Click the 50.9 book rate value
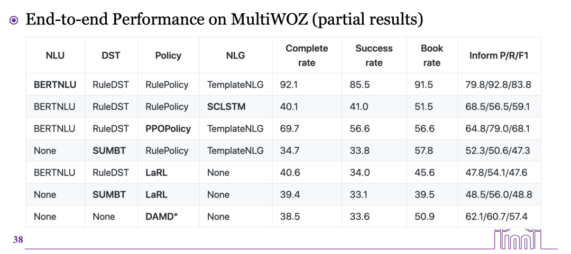This screenshot has height=254, width=571. pos(424,217)
